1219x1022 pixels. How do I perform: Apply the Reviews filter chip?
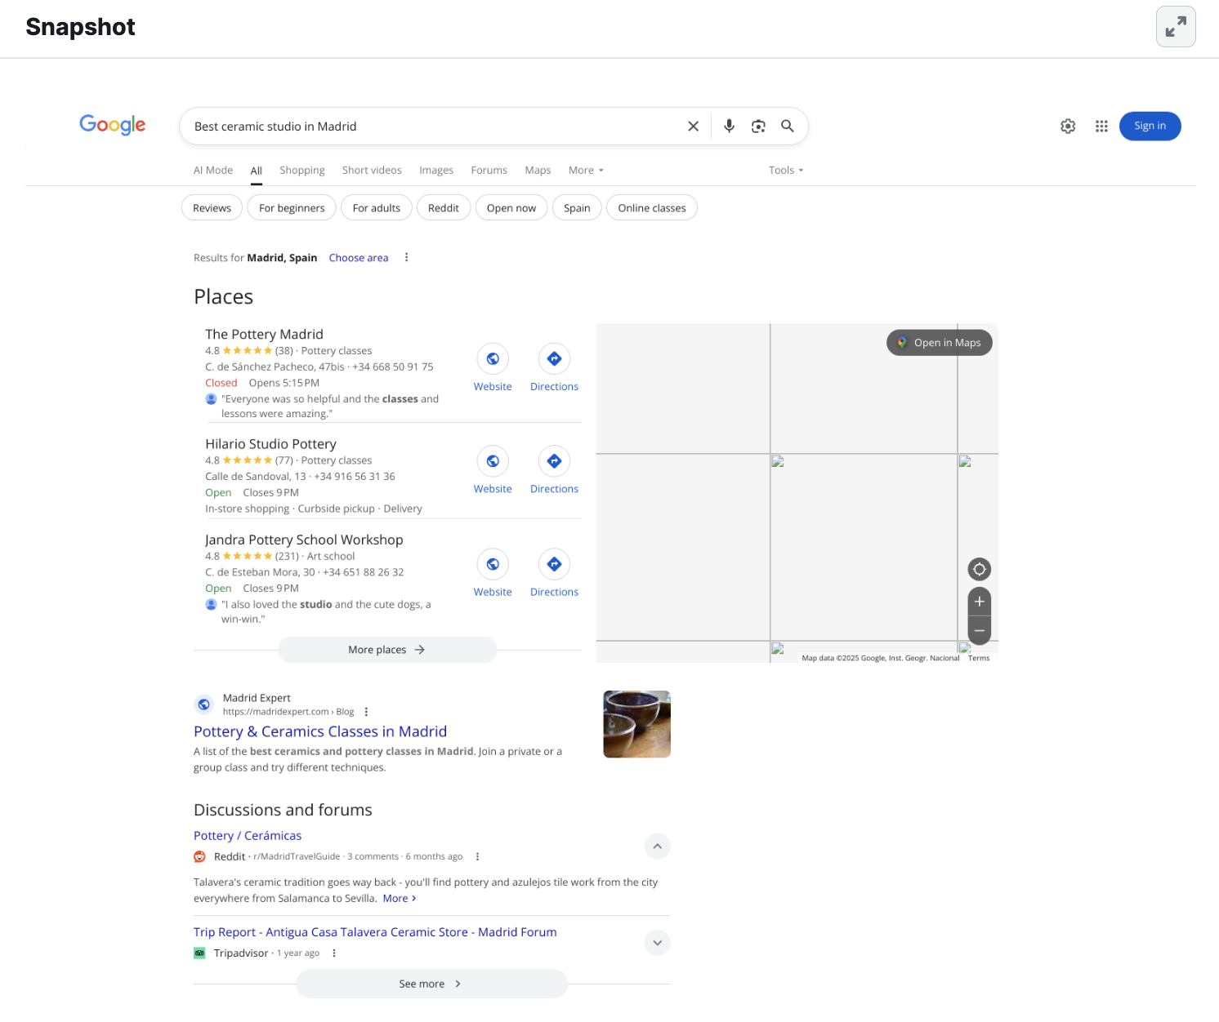tap(212, 208)
